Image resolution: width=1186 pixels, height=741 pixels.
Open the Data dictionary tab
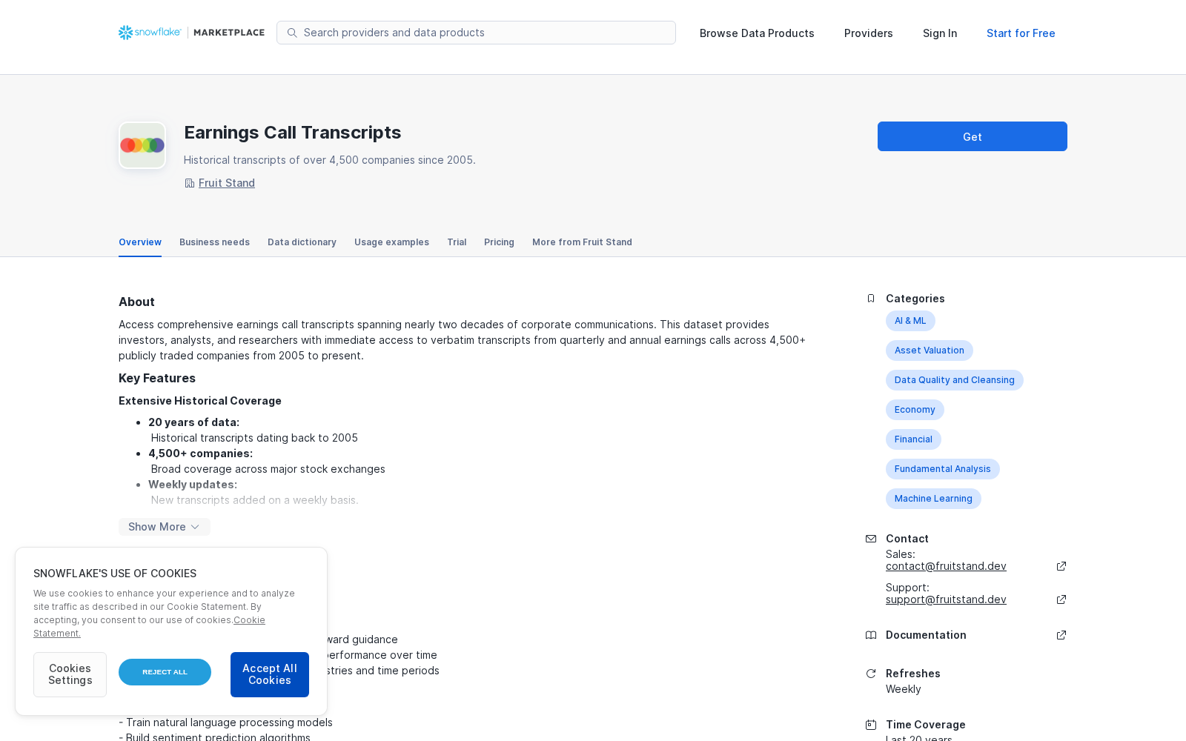click(x=302, y=242)
